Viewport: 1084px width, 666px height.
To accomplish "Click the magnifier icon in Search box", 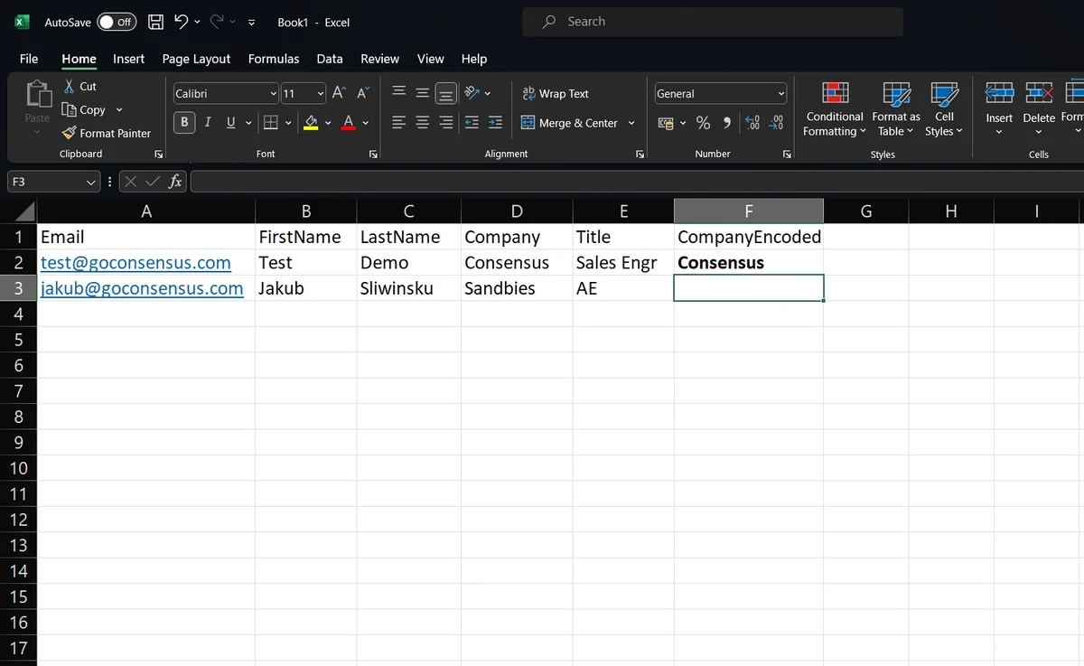I will point(548,22).
